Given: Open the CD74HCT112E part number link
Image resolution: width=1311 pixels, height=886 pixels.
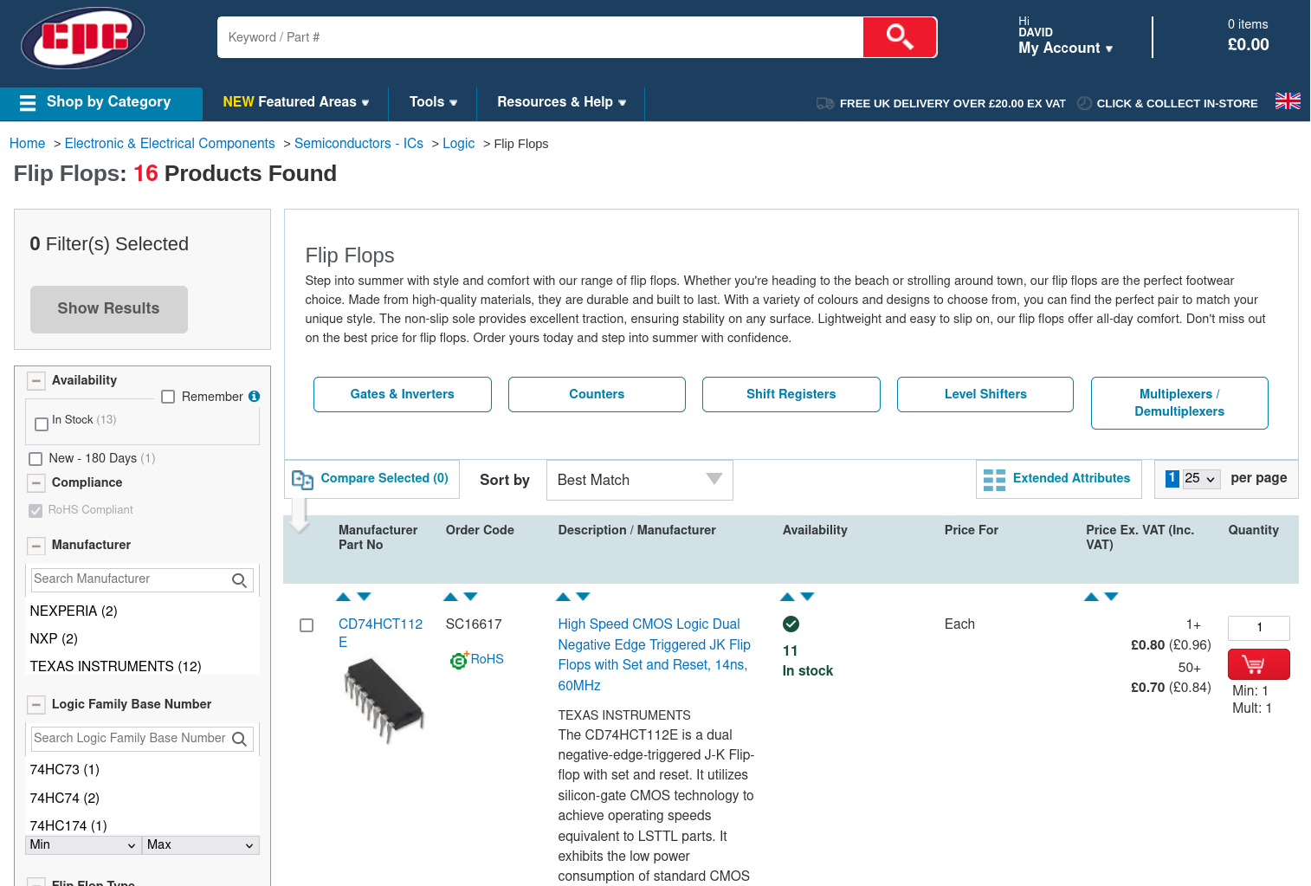Looking at the screenshot, I should point(380,633).
